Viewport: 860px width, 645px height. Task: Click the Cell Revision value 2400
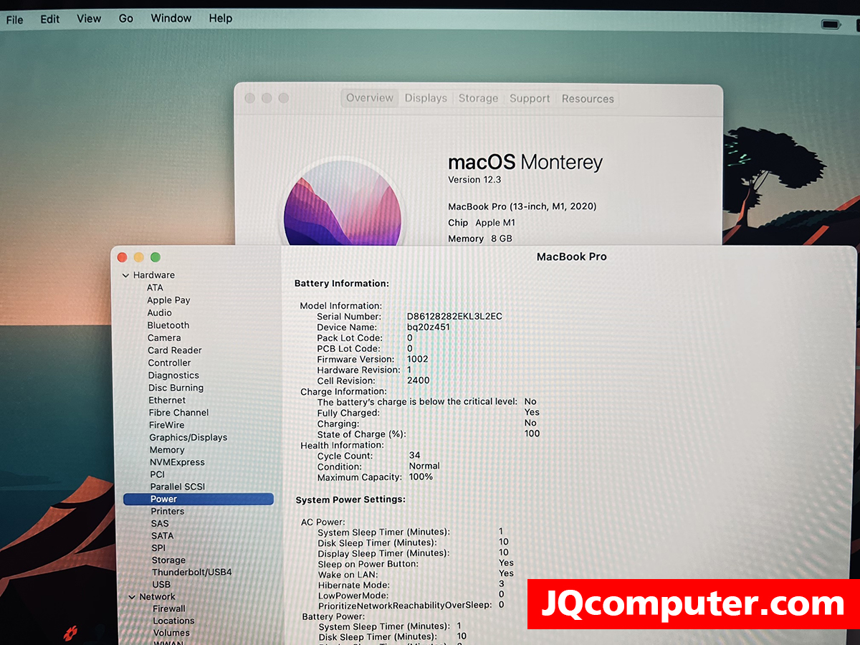pyautogui.click(x=419, y=381)
